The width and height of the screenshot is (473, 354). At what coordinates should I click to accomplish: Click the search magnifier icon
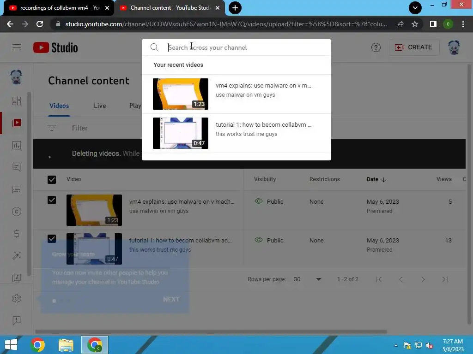coord(154,47)
